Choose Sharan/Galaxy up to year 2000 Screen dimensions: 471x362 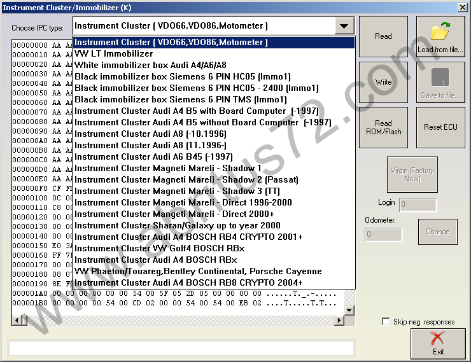214,225
